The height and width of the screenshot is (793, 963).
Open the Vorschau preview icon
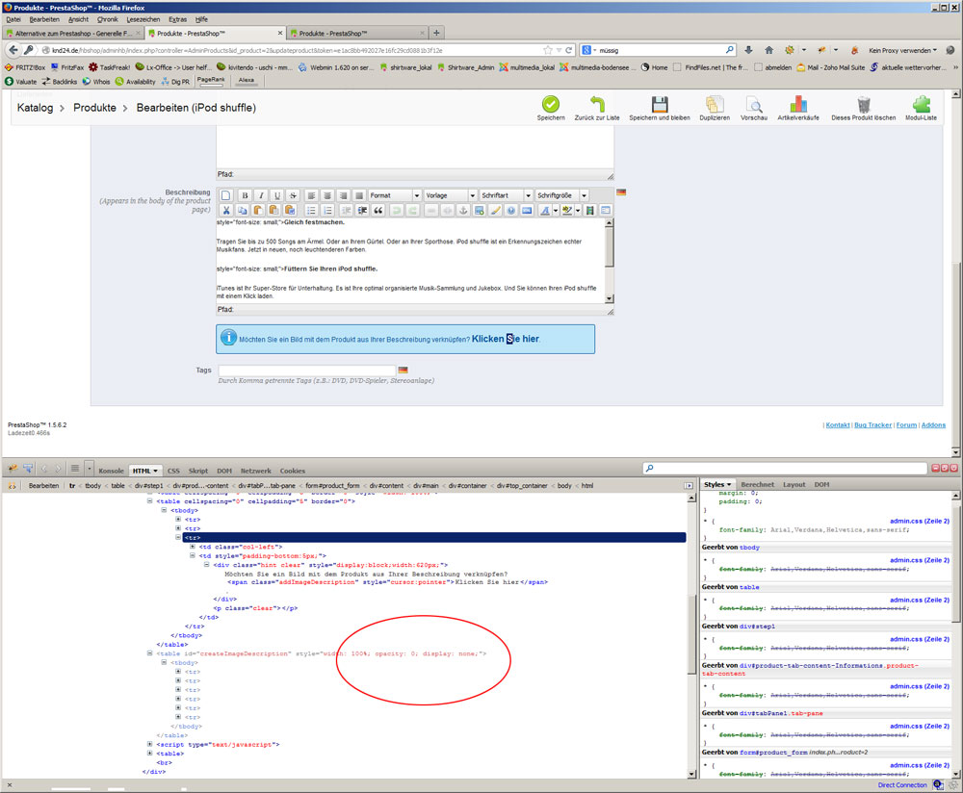[754, 104]
